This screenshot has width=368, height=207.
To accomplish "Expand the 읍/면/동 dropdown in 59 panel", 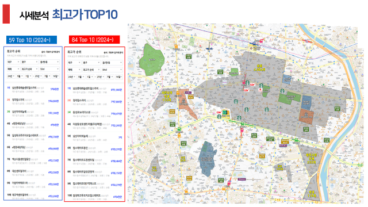I will click(x=49, y=62).
